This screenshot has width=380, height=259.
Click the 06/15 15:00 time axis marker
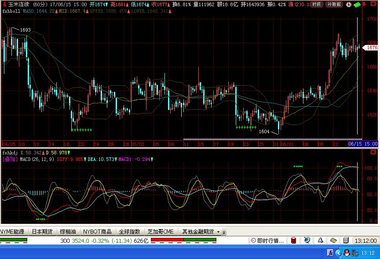tap(363, 144)
